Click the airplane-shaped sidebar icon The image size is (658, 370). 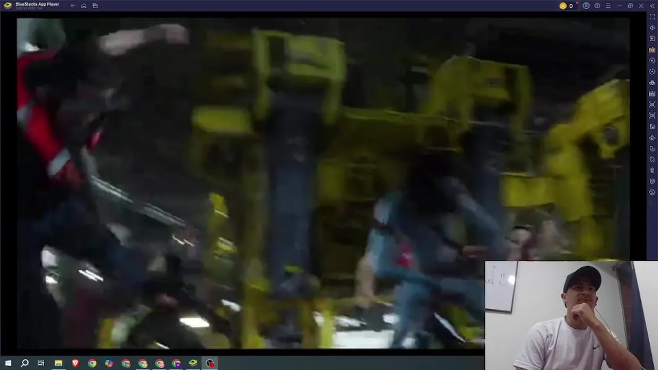pos(652,137)
